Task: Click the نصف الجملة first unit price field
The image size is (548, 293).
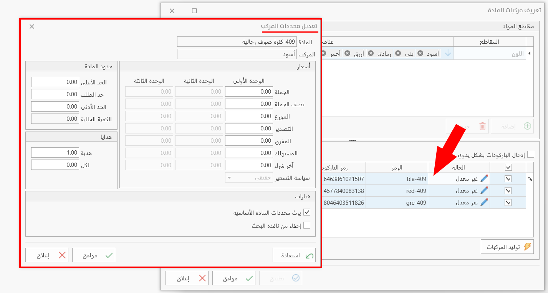Action: (x=249, y=104)
